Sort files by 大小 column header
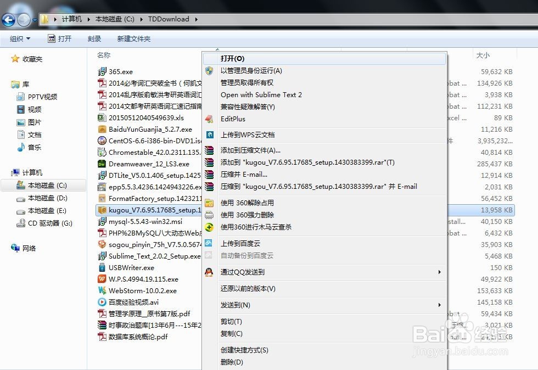Image resolution: width=538 pixels, height=370 pixels. 483,55
